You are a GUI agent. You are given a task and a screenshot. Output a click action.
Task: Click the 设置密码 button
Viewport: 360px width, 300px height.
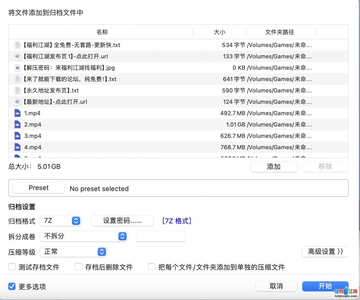[122, 221]
